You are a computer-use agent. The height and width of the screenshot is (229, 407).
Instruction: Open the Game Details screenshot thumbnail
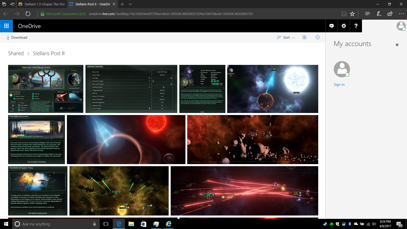pyautogui.click(x=131, y=89)
